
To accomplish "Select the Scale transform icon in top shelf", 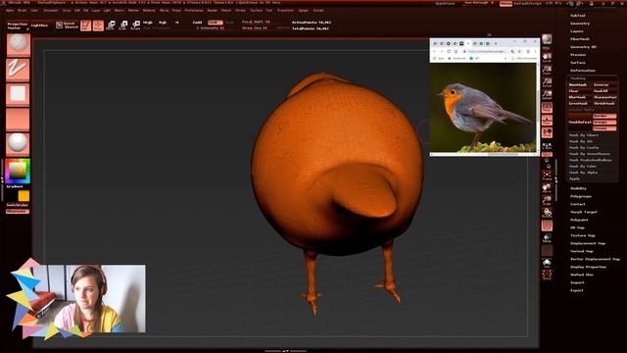I will coord(123,25).
